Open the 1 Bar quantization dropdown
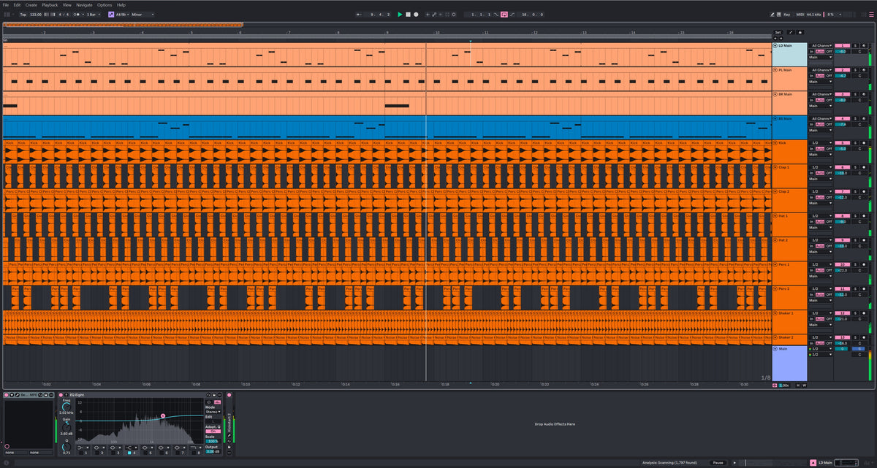Screen dimensions: 877x468 (x=94, y=14)
